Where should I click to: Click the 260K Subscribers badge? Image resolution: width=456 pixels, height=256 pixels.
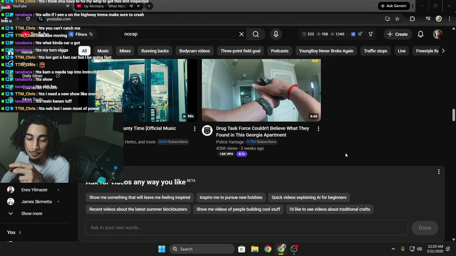pyautogui.click(x=173, y=142)
